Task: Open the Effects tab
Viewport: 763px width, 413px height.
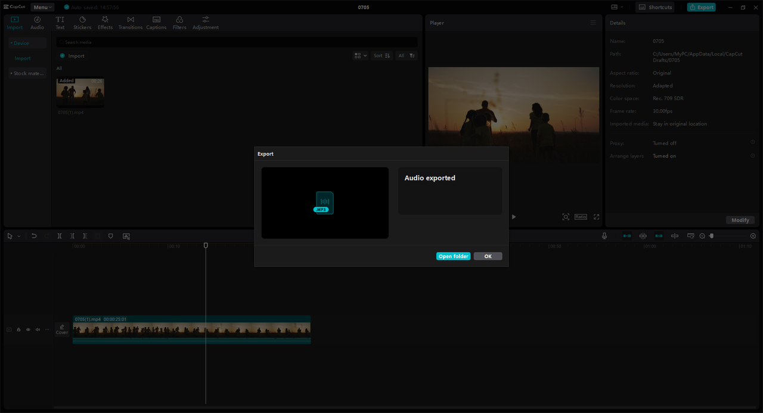Action: [x=105, y=23]
